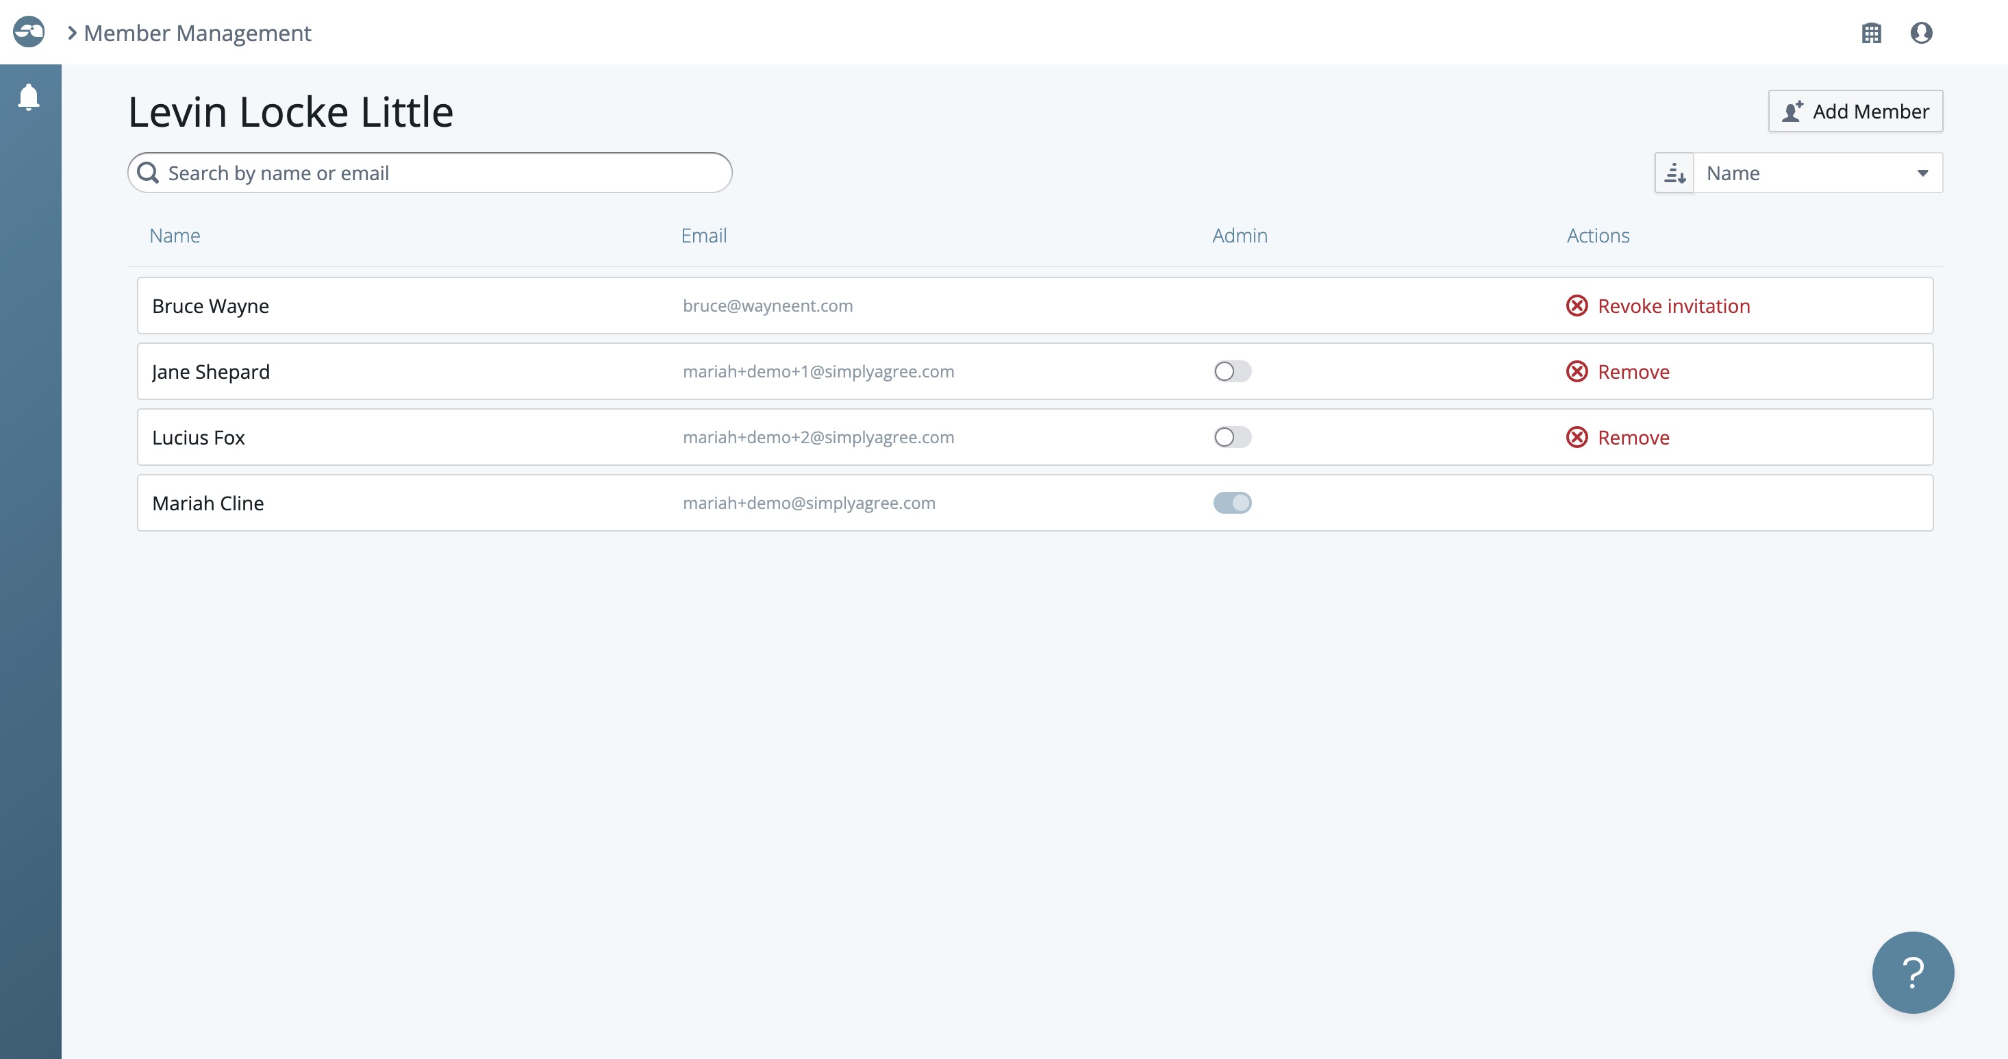Open notifications bell in sidebar
The image size is (2008, 1059).
click(29, 97)
